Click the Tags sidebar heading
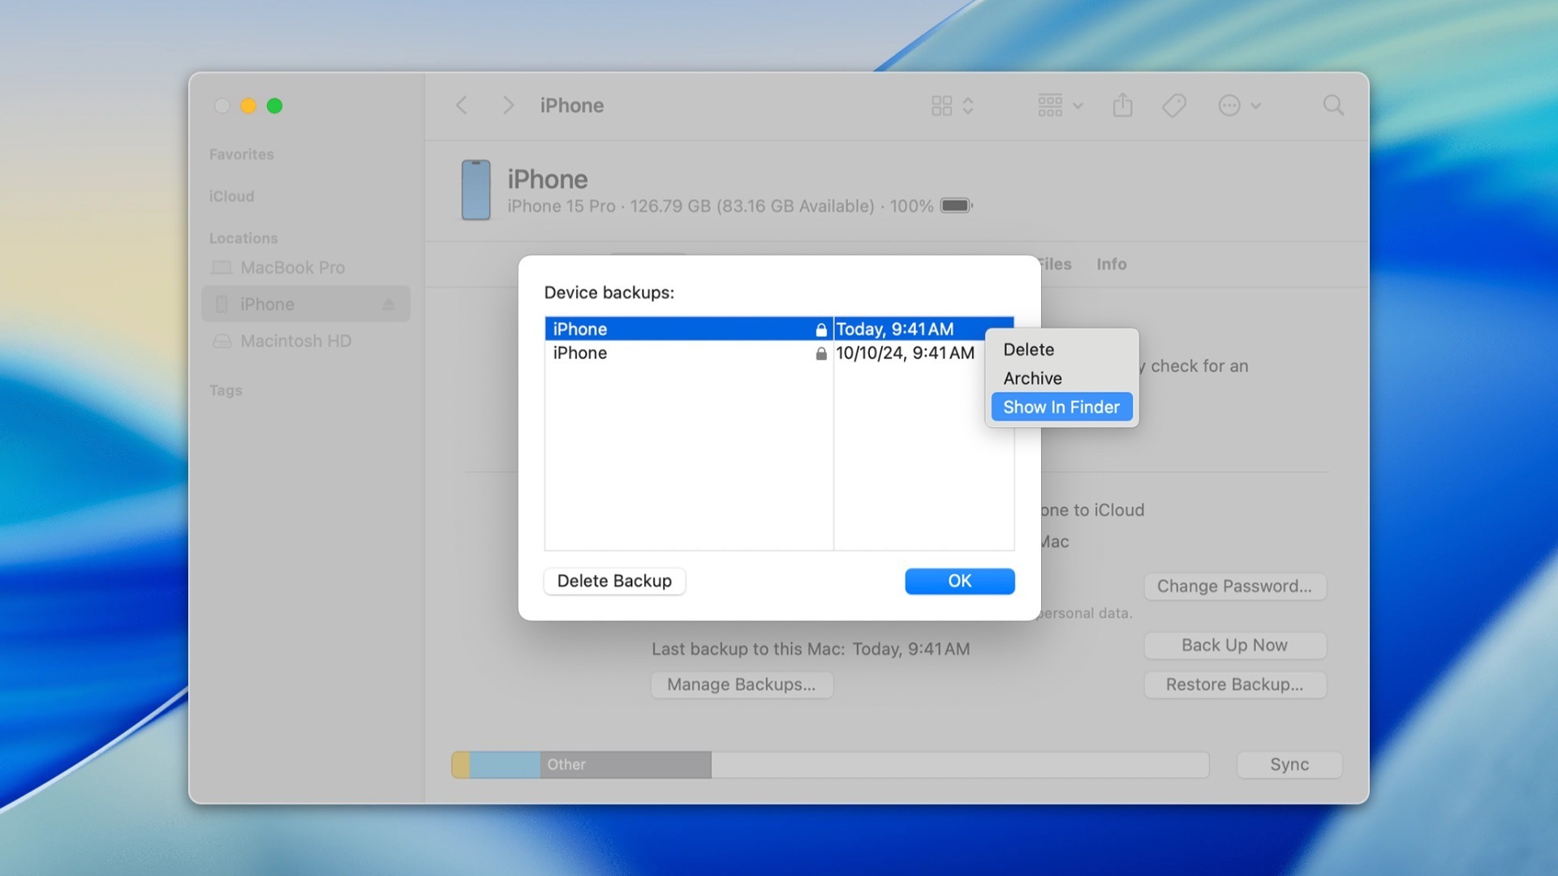1558x876 pixels. (226, 390)
